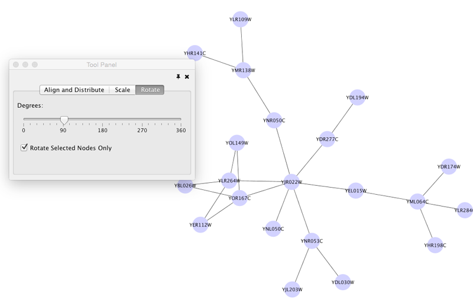The width and height of the screenshot is (473, 306).
Task: Click the YDL030W node
Action: (342, 282)
